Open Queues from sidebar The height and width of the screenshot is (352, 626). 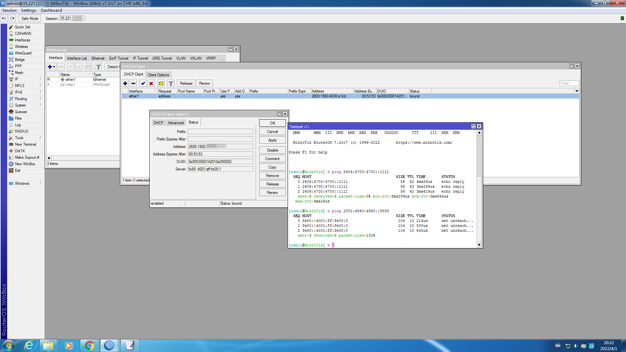[21, 112]
